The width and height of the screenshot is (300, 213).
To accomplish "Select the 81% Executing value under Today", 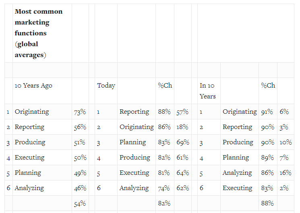I will coord(164,173).
